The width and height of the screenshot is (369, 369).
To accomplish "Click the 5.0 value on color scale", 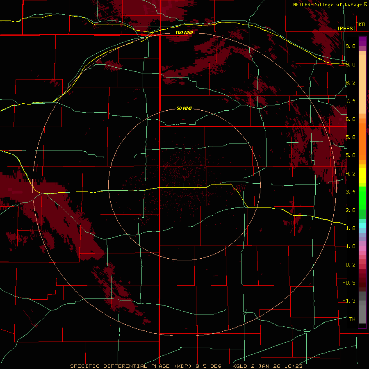I will click(x=351, y=155).
